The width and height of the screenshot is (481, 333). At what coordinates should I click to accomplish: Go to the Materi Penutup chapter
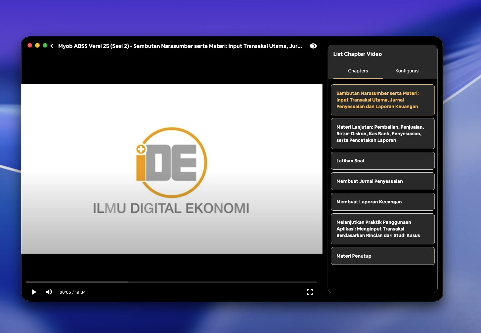[382, 256]
